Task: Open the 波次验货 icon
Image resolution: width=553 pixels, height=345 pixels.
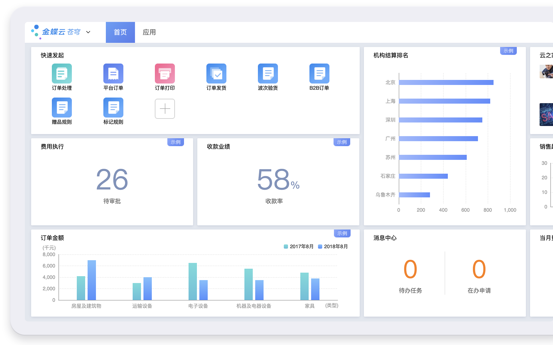Action: point(268,74)
